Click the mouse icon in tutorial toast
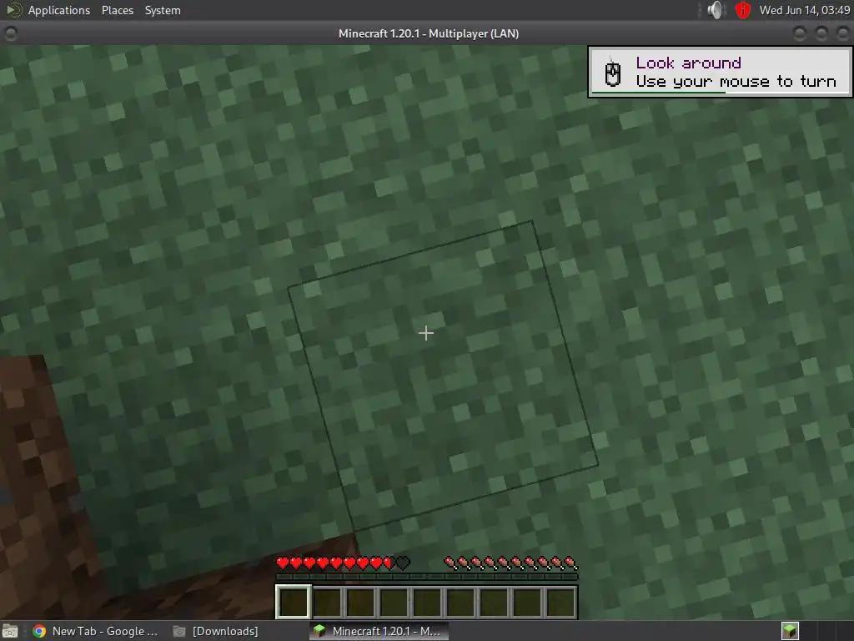Viewport: 854px width, 641px height. (613, 73)
